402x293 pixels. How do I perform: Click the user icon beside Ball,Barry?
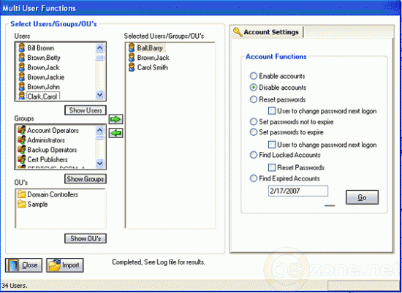132,48
